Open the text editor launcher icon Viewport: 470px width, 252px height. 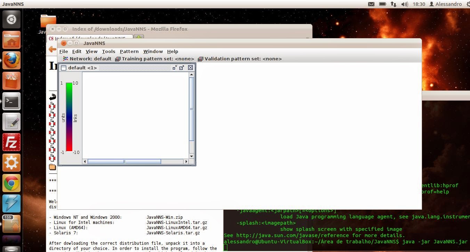click(x=11, y=122)
